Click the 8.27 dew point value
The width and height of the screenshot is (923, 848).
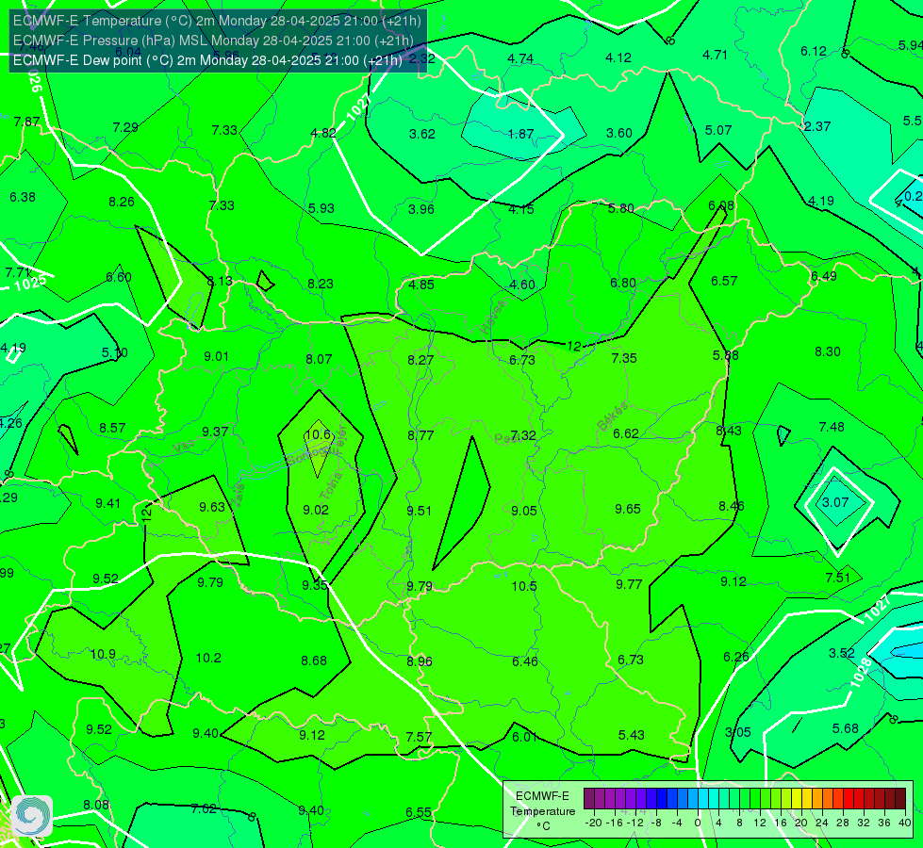[x=420, y=360]
